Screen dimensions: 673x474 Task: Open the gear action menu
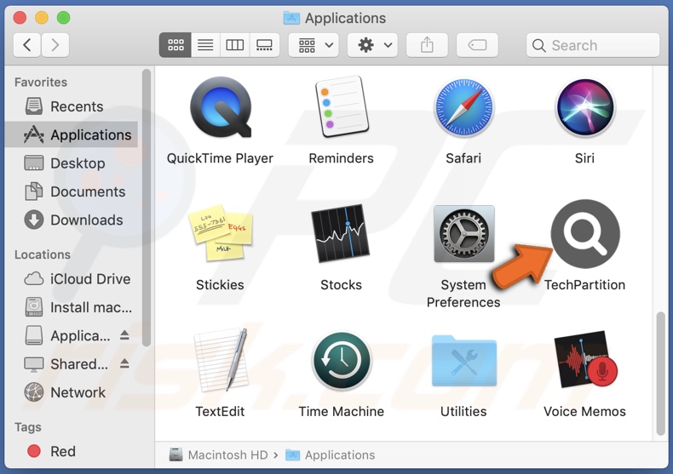click(372, 45)
